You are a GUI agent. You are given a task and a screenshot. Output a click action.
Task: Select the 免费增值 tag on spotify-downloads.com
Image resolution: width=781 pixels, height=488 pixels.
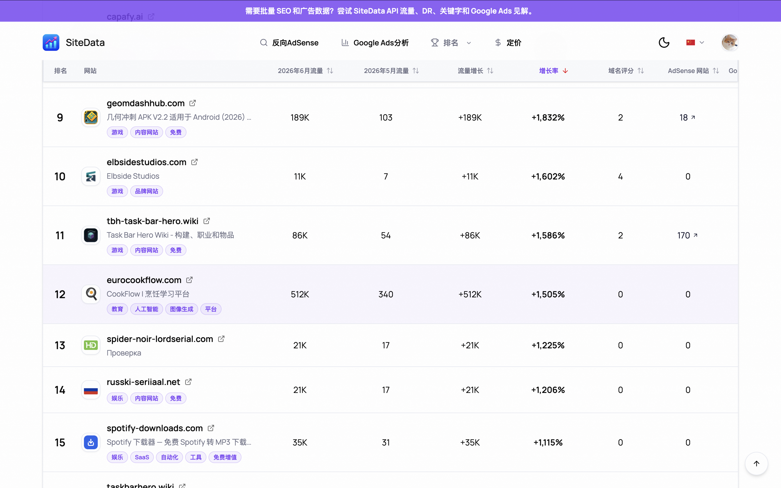point(225,457)
